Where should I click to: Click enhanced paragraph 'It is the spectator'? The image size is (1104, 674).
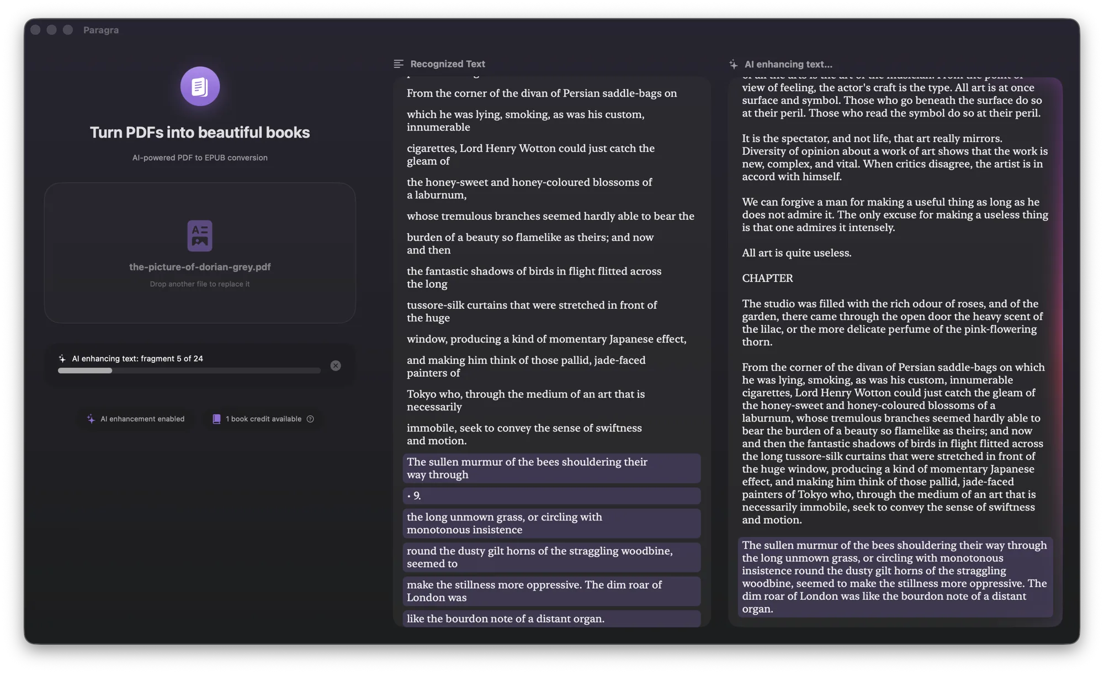coord(895,157)
